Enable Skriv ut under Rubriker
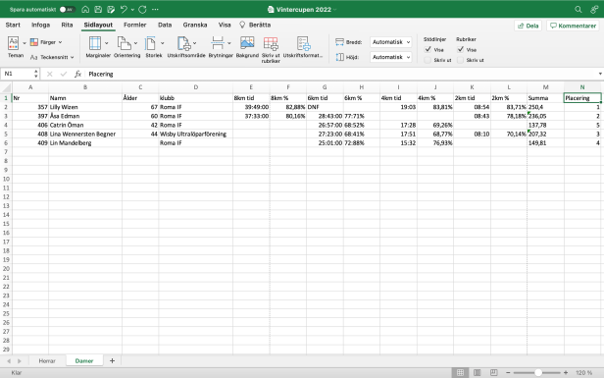This screenshot has width=604, height=378. pyautogui.click(x=460, y=60)
